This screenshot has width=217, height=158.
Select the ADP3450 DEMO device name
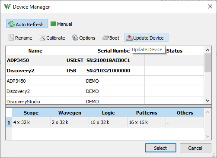[16, 81]
